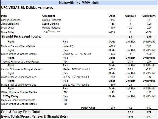Click the +205 odds cell
Screen dimensions: 158x119
(112, 46)
